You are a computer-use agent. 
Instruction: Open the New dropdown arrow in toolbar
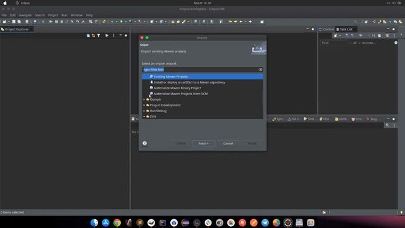[9, 22]
